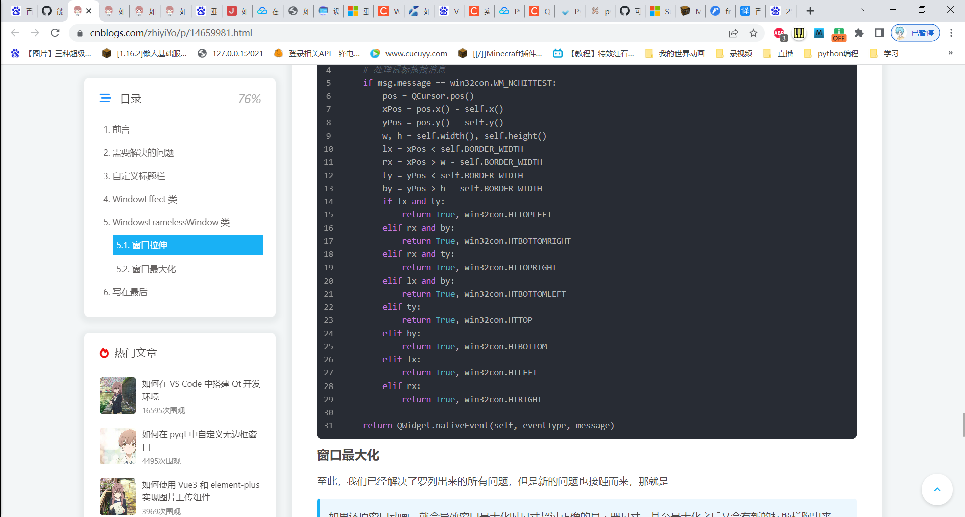
Task: Open the tab search chevron
Action: click(864, 10)
